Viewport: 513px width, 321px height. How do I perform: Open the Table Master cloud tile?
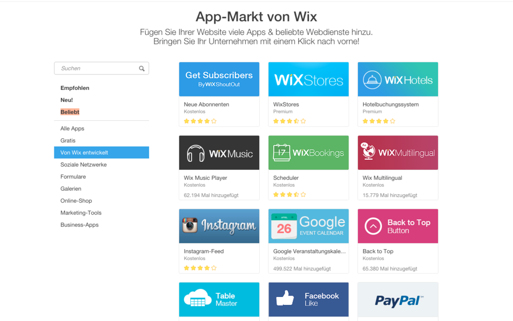(219, 300)
